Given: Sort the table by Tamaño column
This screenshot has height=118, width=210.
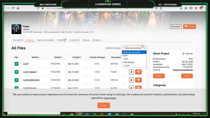Looking at the screenshot, I should (58, 57).
